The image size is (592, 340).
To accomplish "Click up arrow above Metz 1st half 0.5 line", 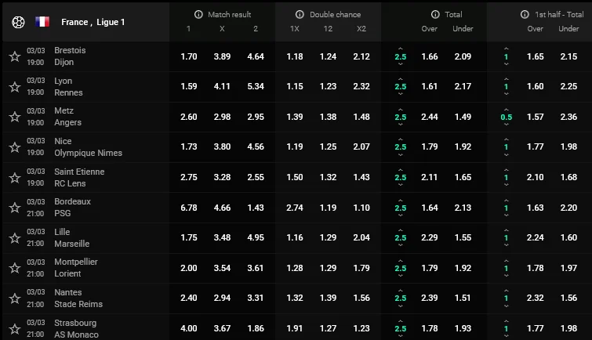I will (x=507, y=107).
